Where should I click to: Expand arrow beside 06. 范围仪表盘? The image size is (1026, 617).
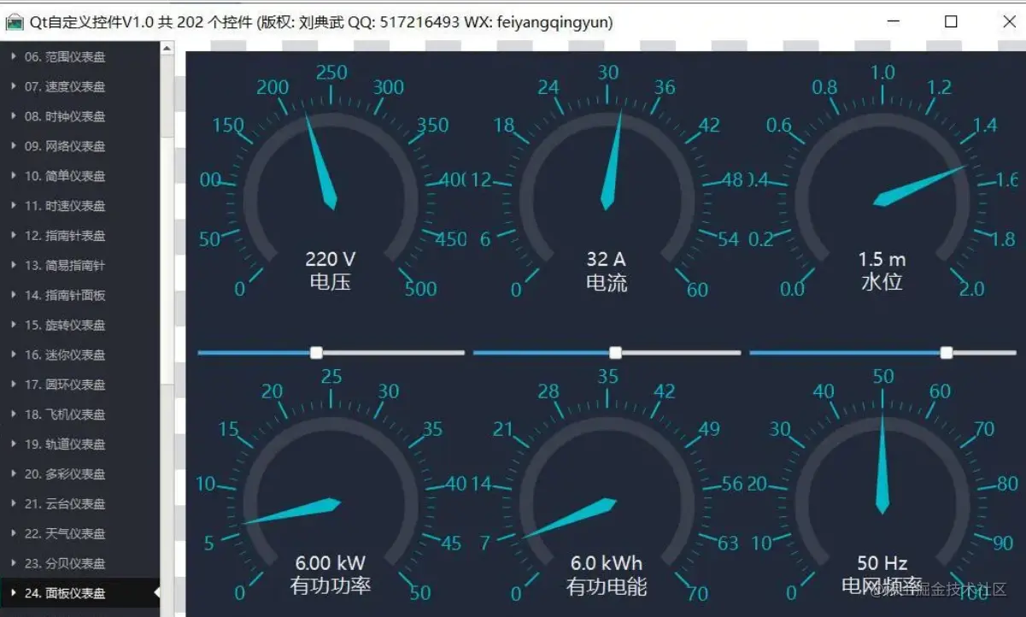pyautogui.click(x=13, y=56)
